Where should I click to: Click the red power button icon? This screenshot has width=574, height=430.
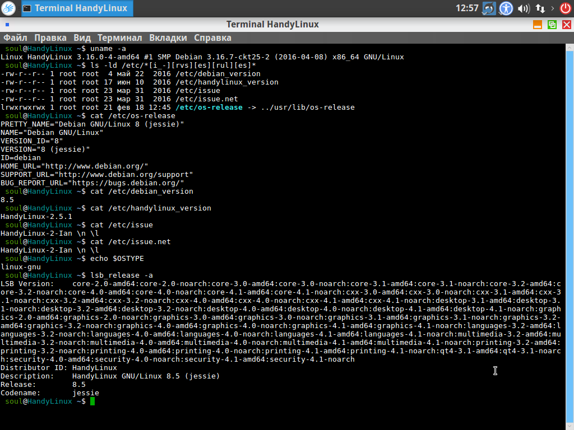pyautogui.click(x=565, y=8)
